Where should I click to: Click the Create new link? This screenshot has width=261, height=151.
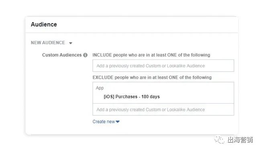(x=104, y=122)
